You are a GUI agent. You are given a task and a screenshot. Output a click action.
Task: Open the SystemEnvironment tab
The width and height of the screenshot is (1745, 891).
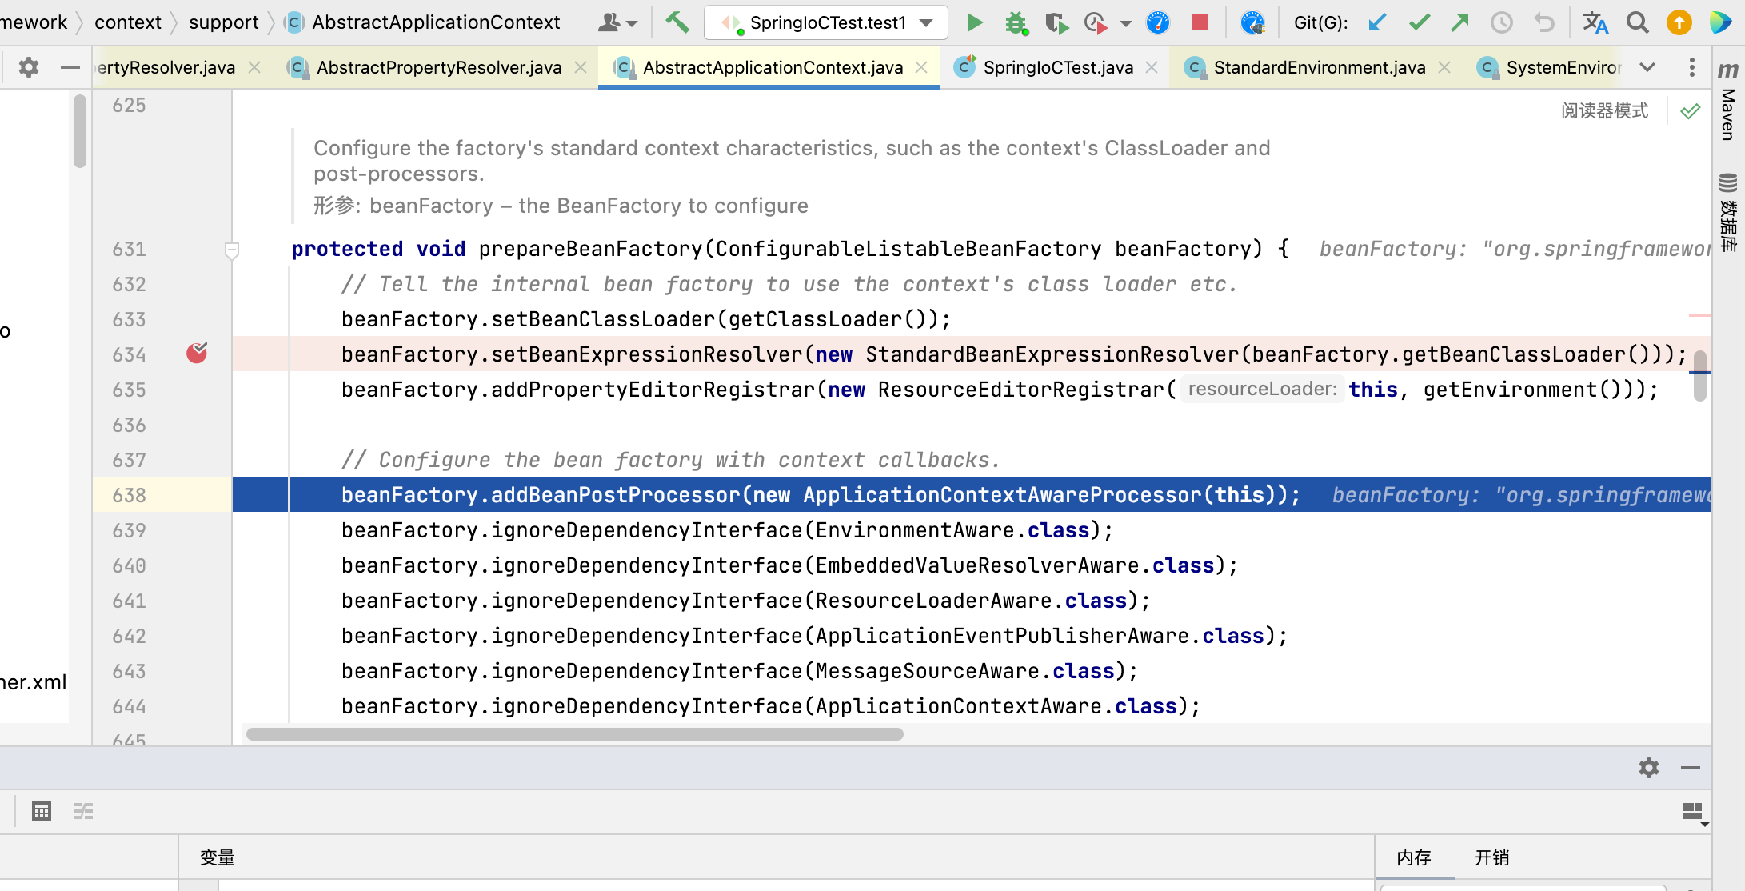click(x=1550, y=67)
